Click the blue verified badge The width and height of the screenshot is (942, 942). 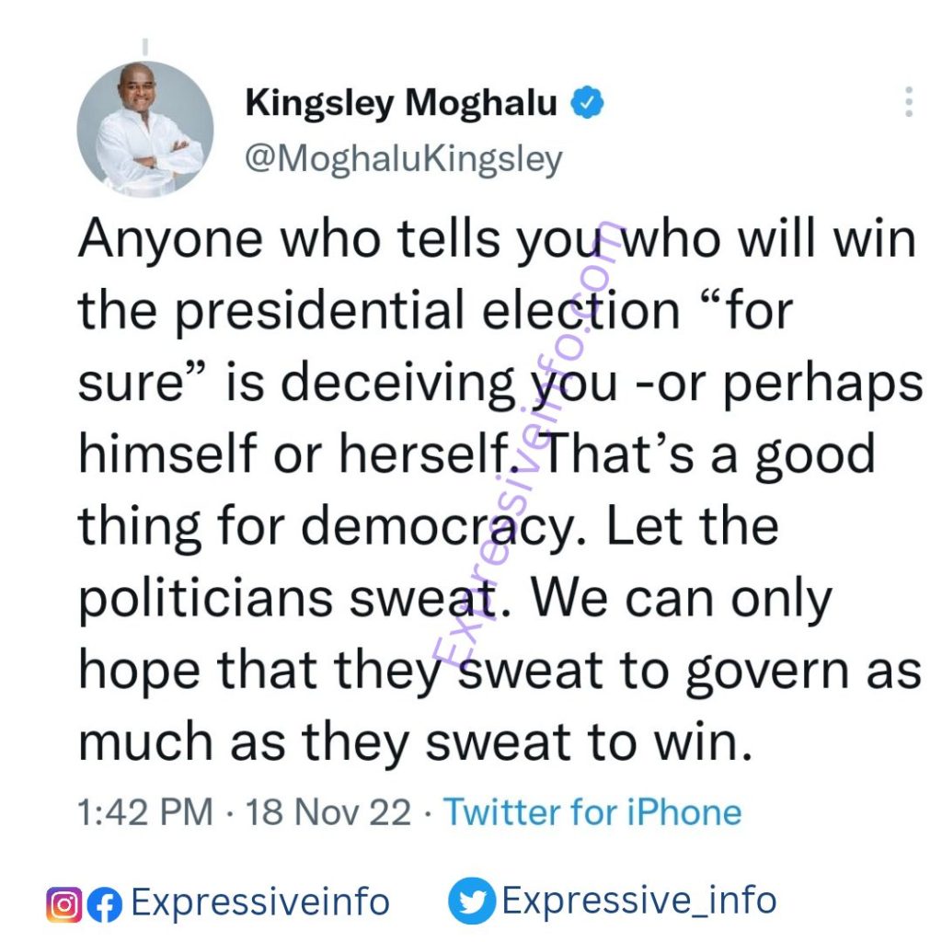[586, 103]
